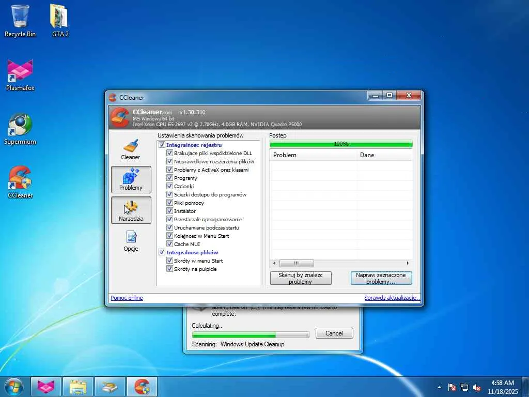This screenshot has width=529, height=397.
Task: Click the results horizontal scrollbar thumb
Action: 297,263
